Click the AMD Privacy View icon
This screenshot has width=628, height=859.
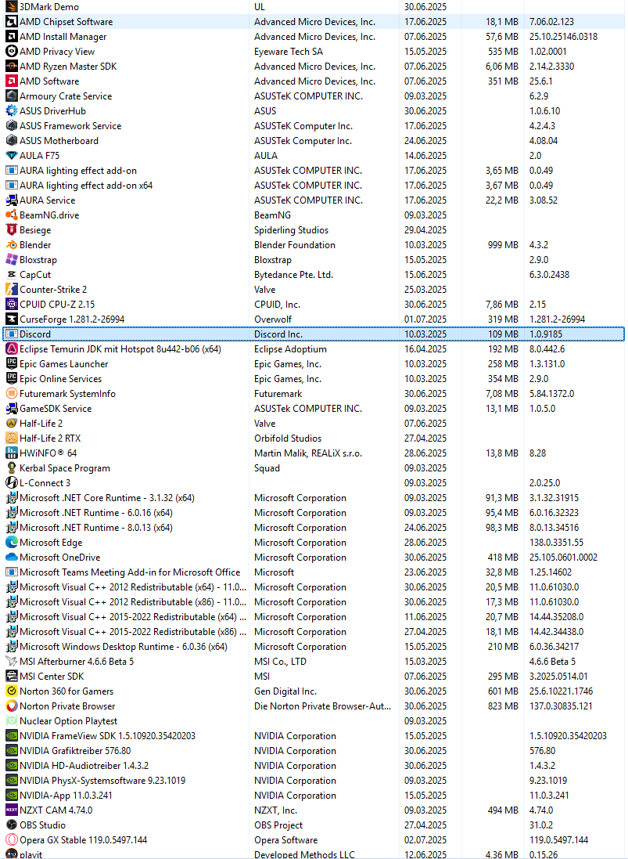[12, 52]
